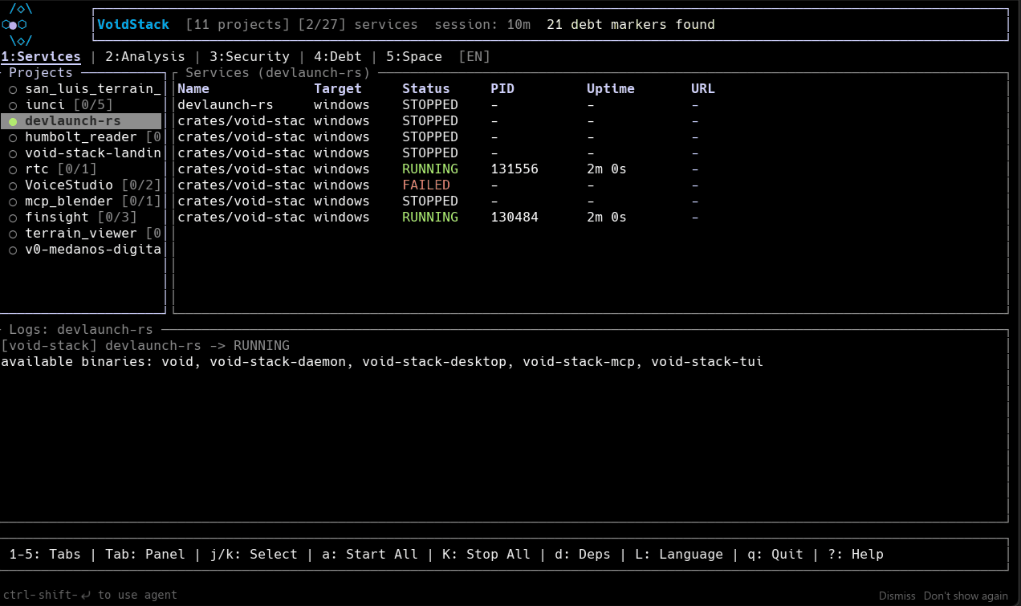This screenshot has height=606, width=1021.
Task: Click the "a: Start All" shortcut hint
Action: coord(370,555)
